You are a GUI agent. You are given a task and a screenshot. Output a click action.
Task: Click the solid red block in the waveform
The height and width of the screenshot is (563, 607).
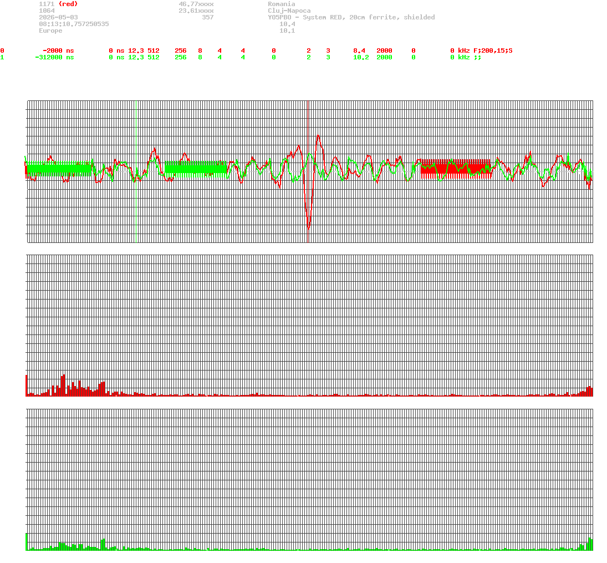click(456, 169)
